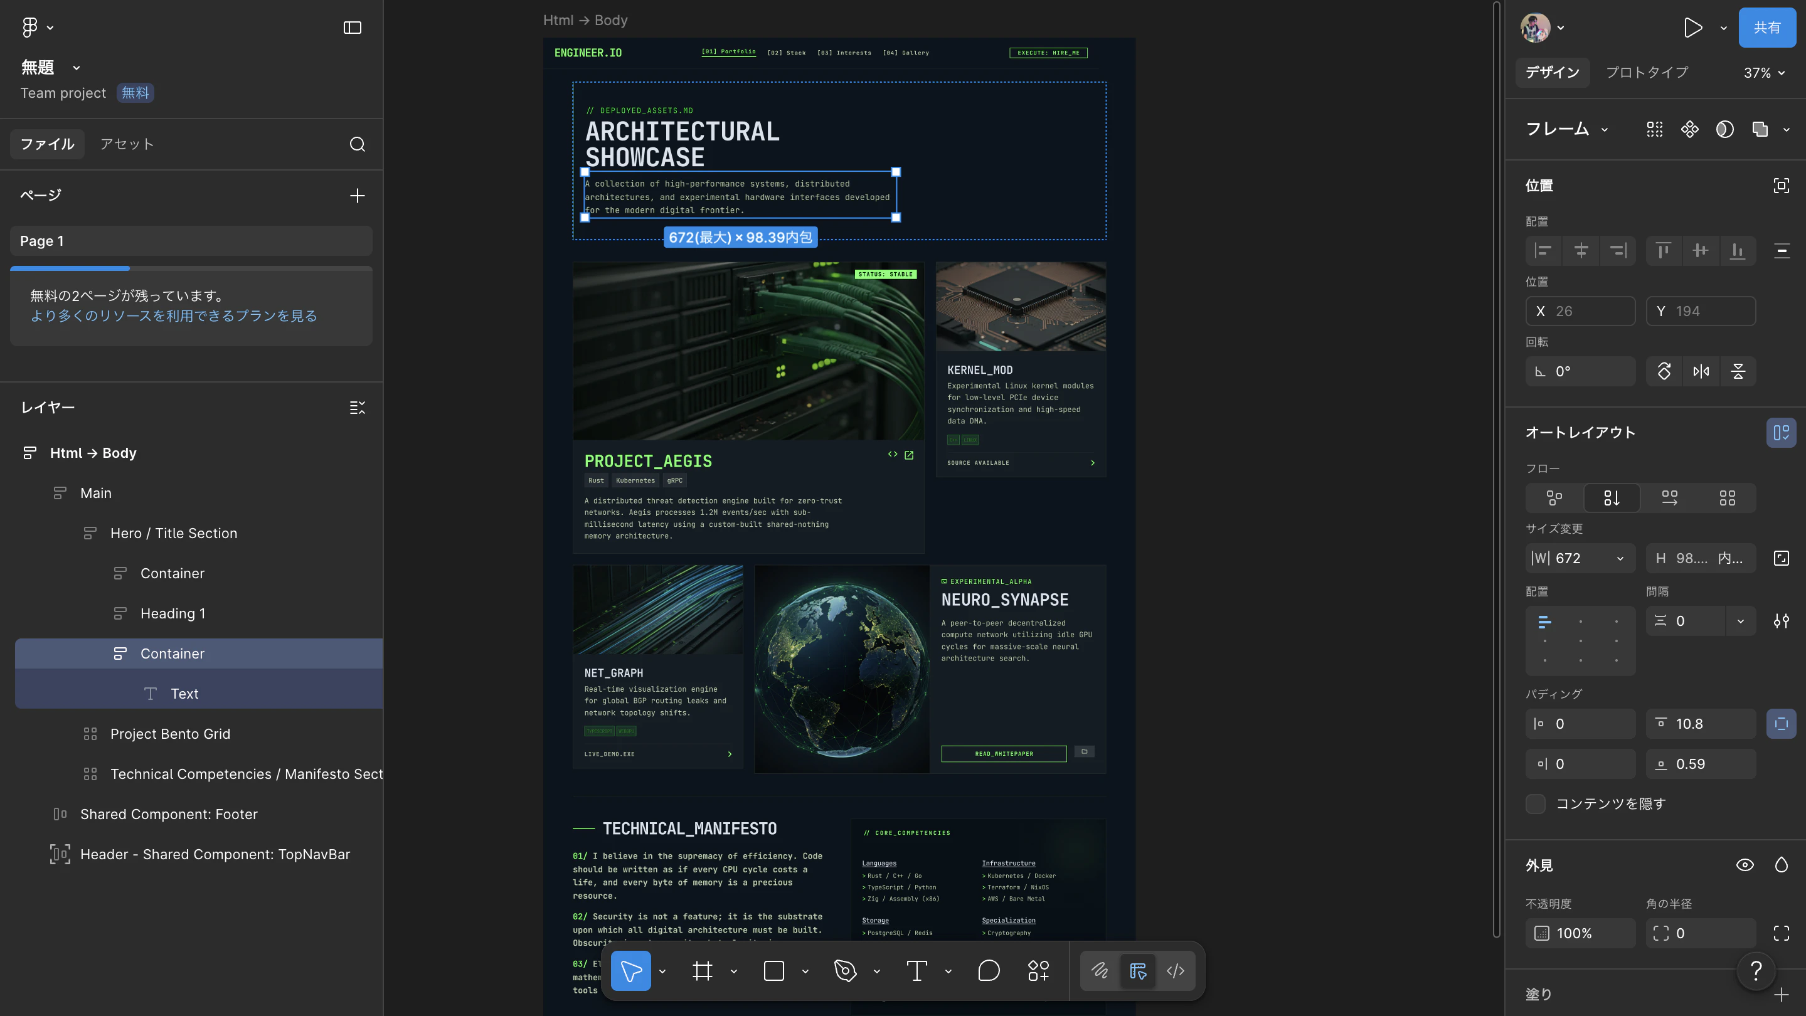Click the auto layout grid dots icon
The width and height of the screenshot is (1806, 1016).
click(1655, 129)
